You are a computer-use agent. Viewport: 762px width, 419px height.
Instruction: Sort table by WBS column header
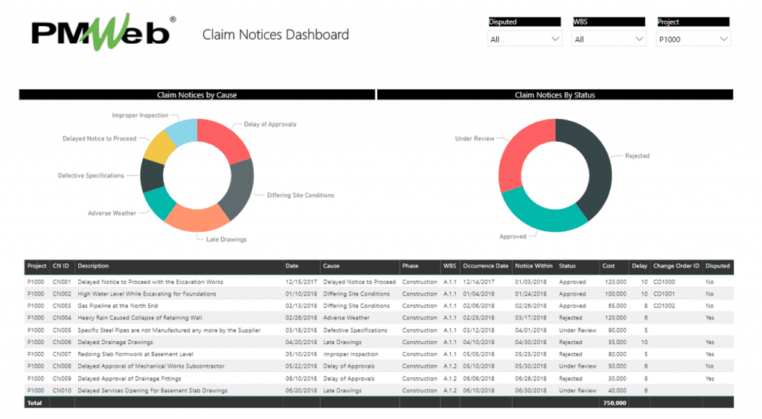pyautogui.click(x=449, y=266)
